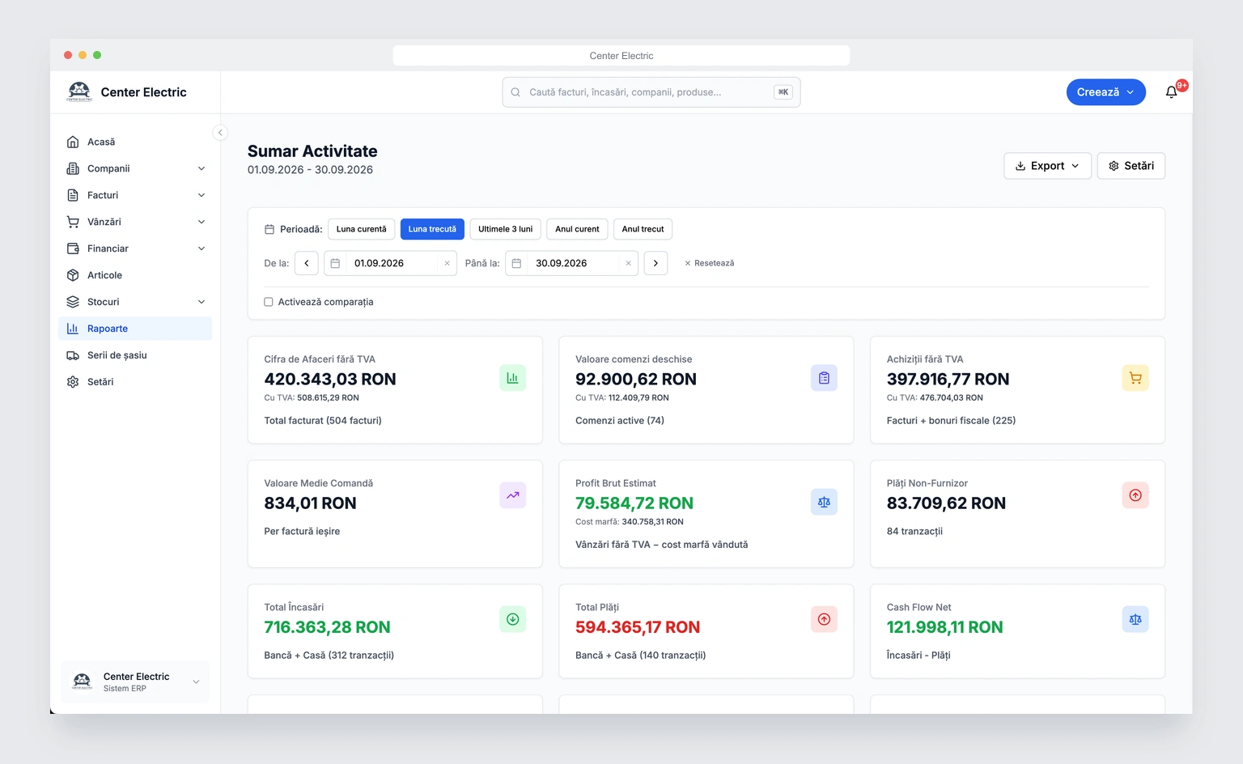The width and height of the screenshot is (1243, 764).
Task: Click the De la date field 01.09.2026
Action: [390, 263]
